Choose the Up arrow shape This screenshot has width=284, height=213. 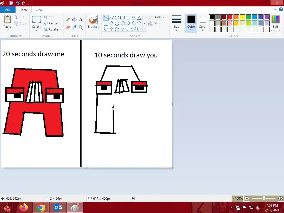click(139, 23)
